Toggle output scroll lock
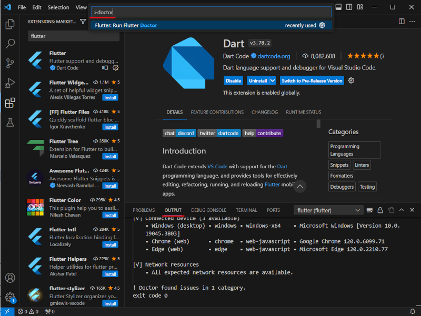The image size is (421, 316). point(380,210)
